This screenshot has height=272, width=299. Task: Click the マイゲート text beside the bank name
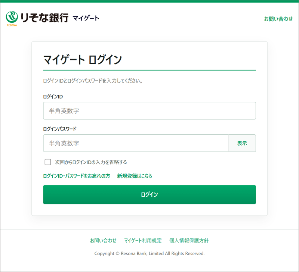(x=86, y=18)
